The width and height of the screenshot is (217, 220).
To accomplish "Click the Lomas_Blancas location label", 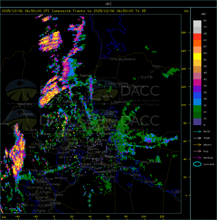I will click(x=150, y=162).
